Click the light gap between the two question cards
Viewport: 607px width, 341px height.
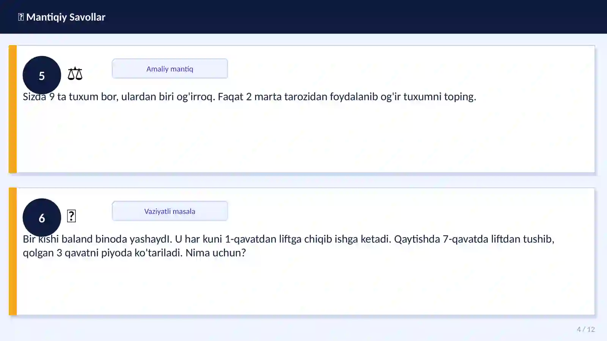303,181
